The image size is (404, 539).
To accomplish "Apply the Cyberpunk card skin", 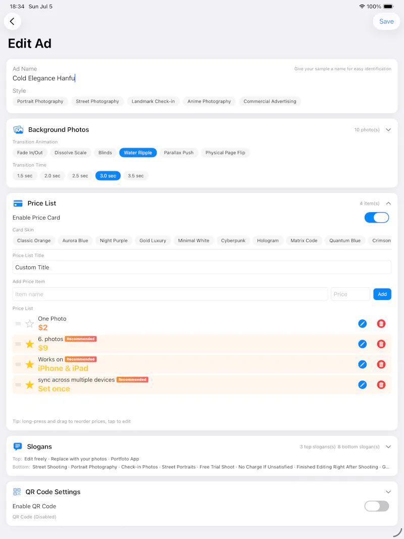I will pos(233,240).
